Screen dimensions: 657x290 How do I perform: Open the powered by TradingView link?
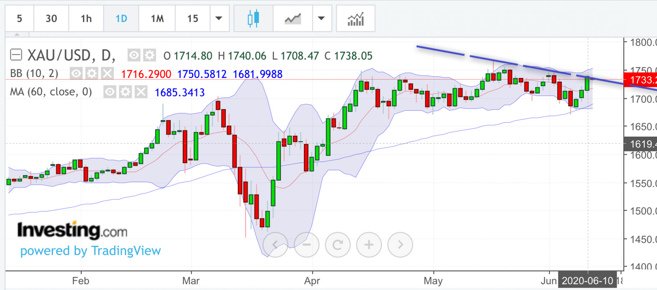[90, 251]
